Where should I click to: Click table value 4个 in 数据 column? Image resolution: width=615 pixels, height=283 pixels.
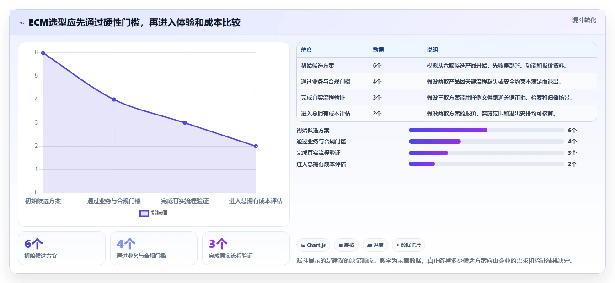(x=377, y=82)
